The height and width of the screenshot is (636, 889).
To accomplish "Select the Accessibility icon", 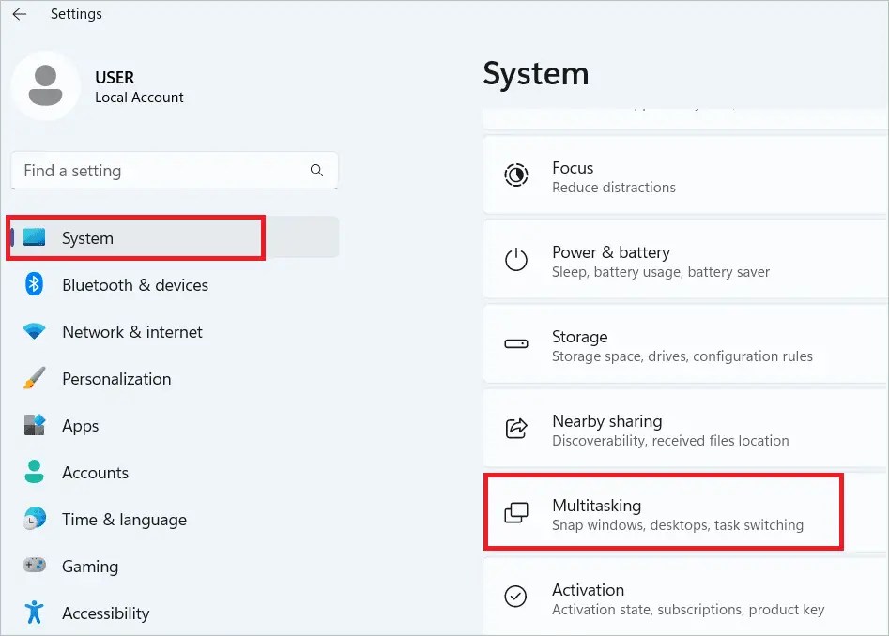I will pos(34,613).
